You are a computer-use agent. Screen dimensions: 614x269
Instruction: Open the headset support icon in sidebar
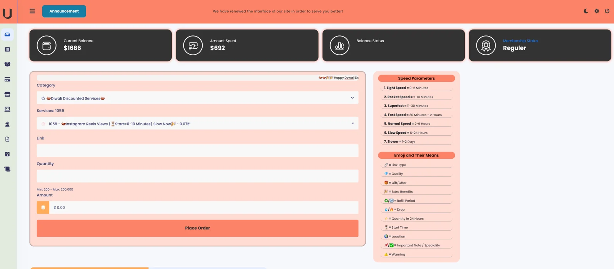point(7,125)
